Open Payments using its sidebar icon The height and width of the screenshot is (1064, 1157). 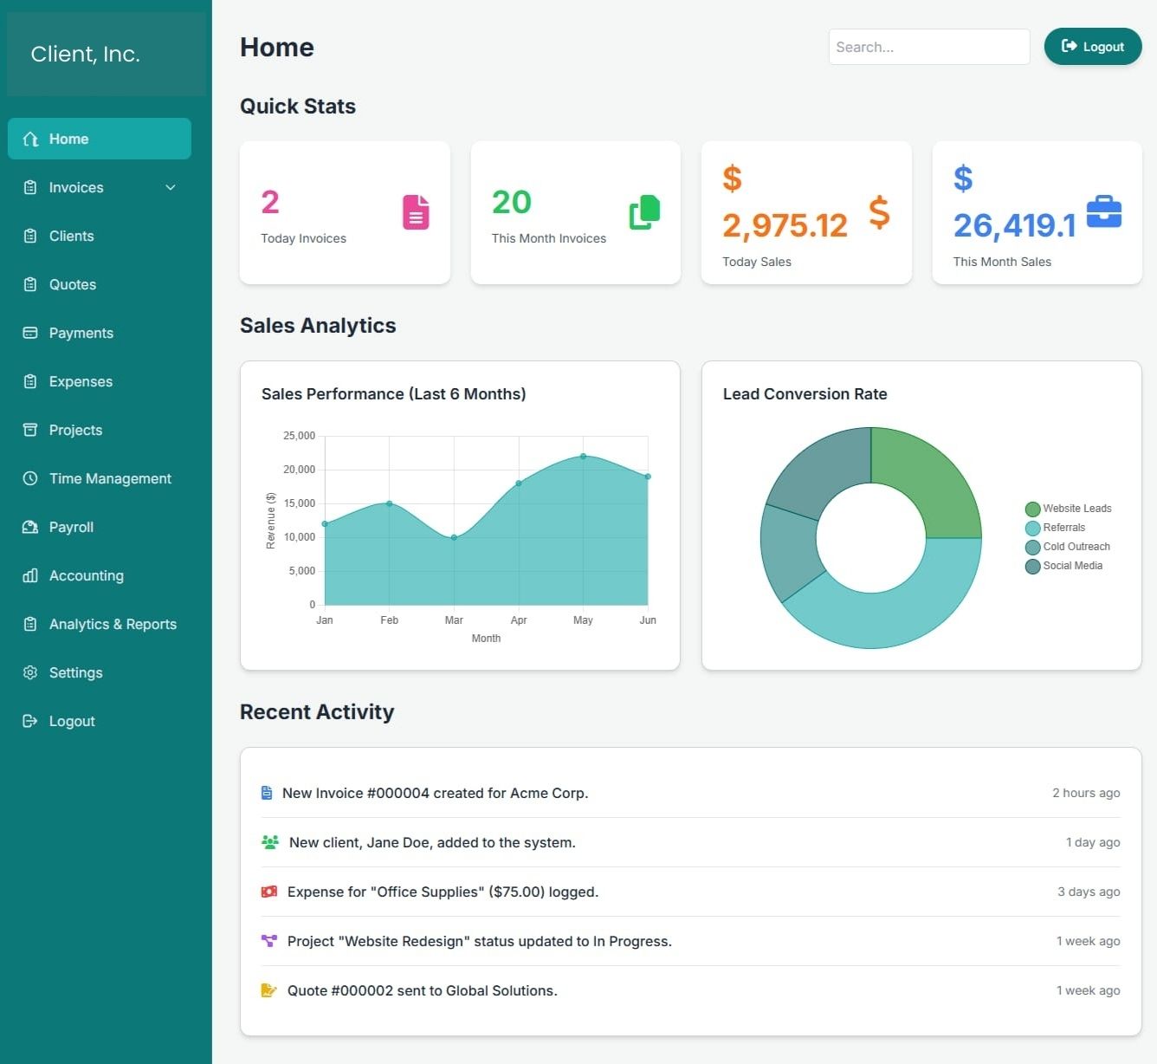(x=30, y=333)
